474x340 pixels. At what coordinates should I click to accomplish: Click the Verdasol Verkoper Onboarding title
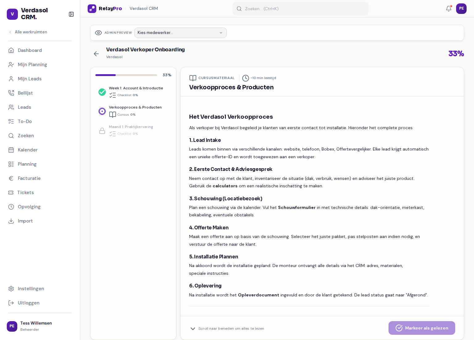[x=145, y=50]
